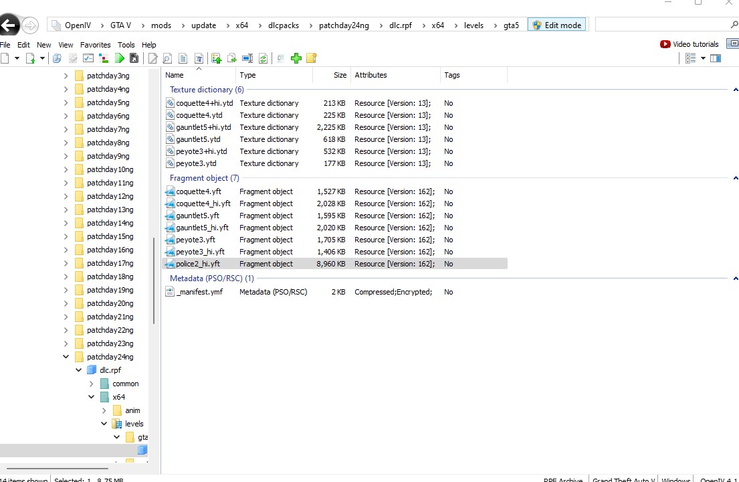Click the replace green arrows icon
Image resolution: width=739 pixels, height=482 pixels.
coord(263,58)
